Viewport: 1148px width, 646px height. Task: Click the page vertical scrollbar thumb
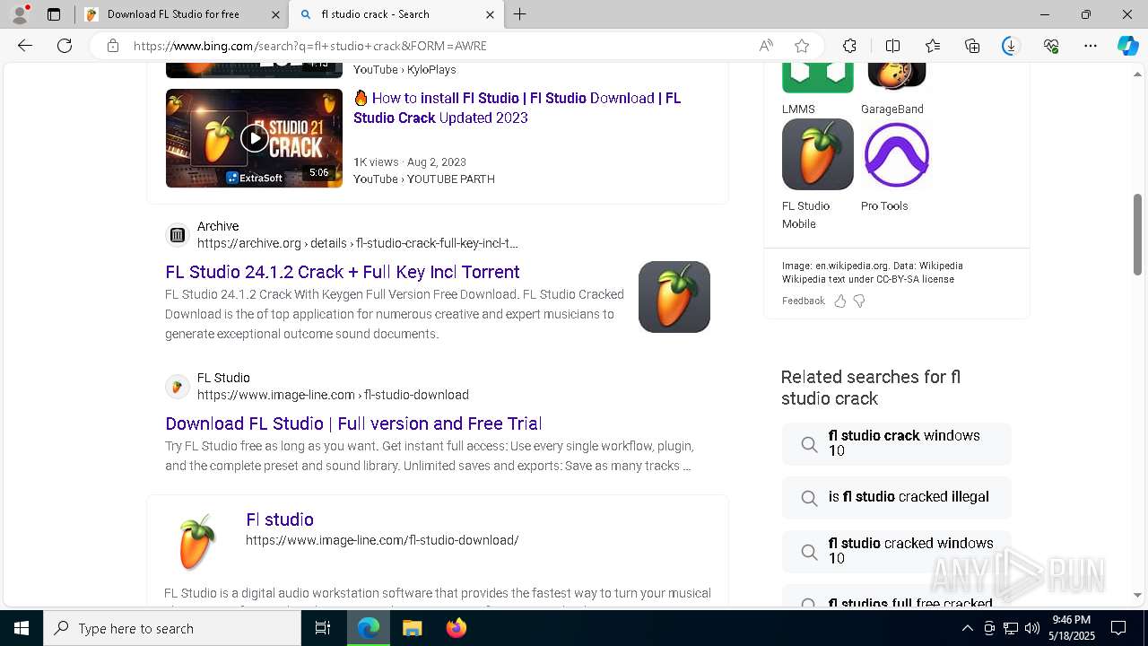(1138, 233)
